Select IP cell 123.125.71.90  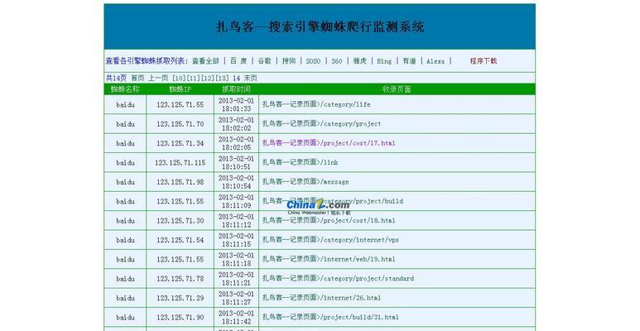(180, 317)
